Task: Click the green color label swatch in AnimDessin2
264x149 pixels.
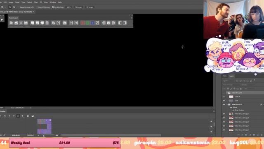Action: click(87, 23)
